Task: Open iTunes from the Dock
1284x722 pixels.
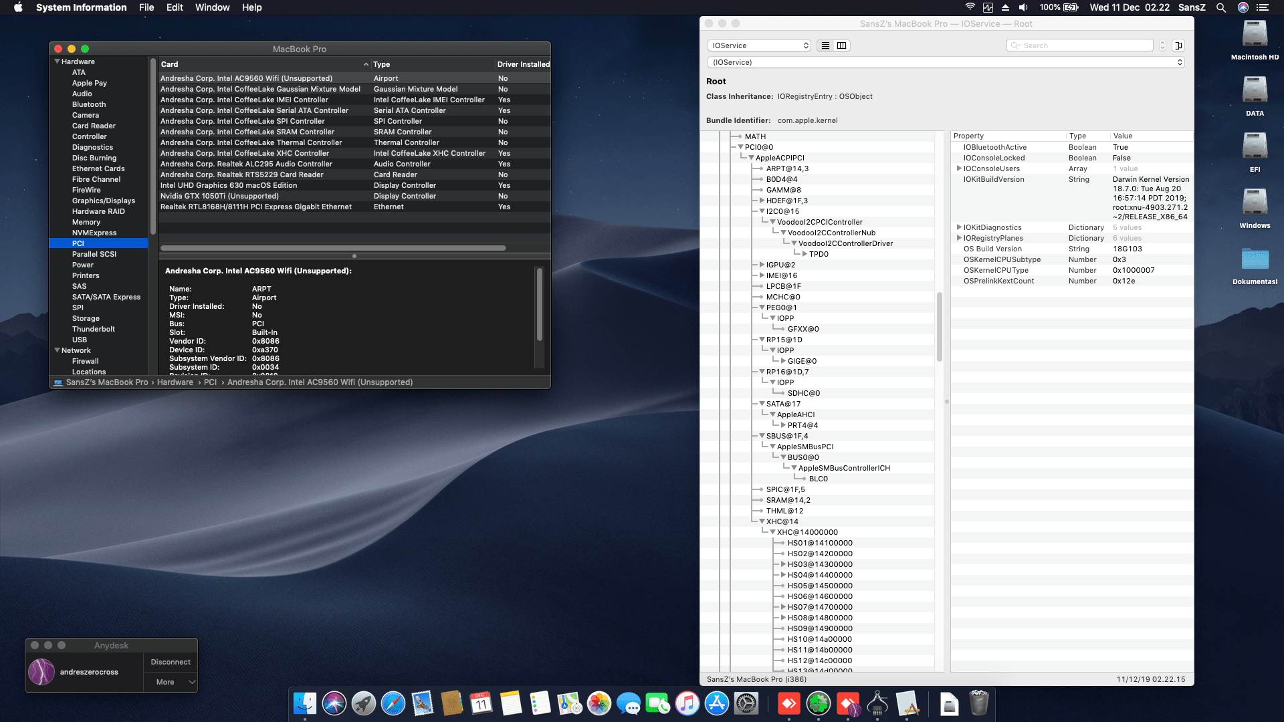Action: pyautogui.click(x=688, y=704)
